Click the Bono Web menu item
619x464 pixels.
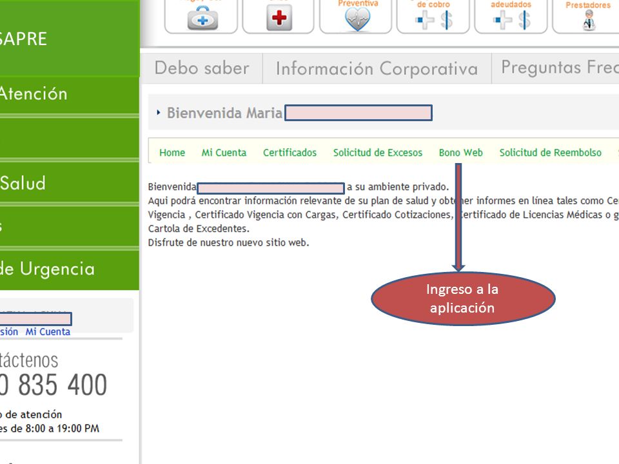point(460,153)
